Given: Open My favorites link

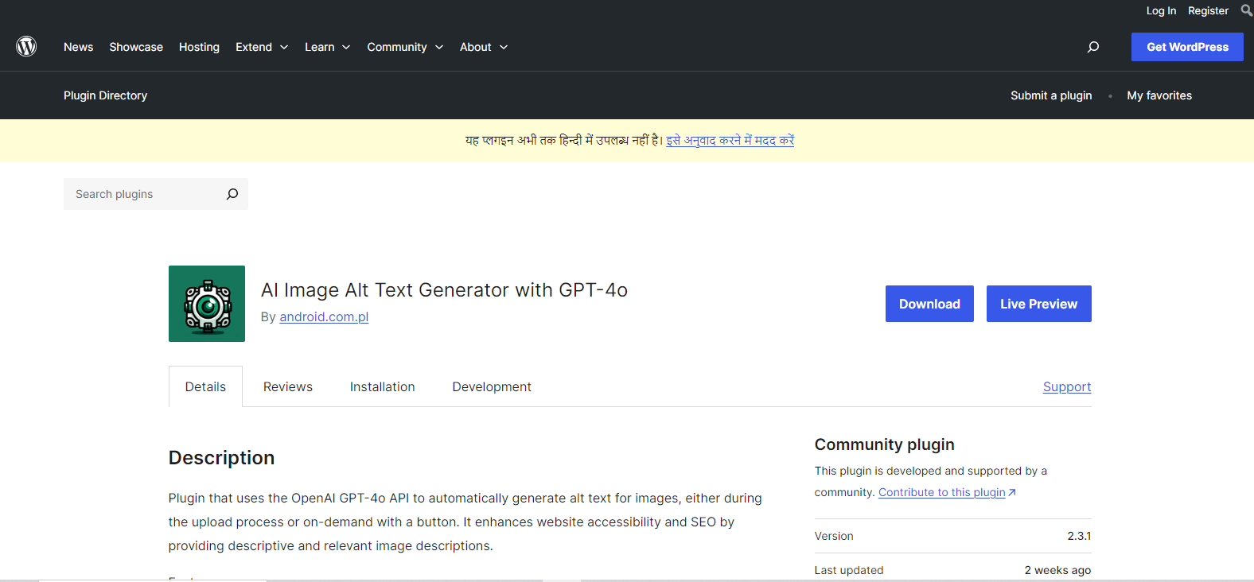Looking at the screenshot, I should click(1159, 95).
